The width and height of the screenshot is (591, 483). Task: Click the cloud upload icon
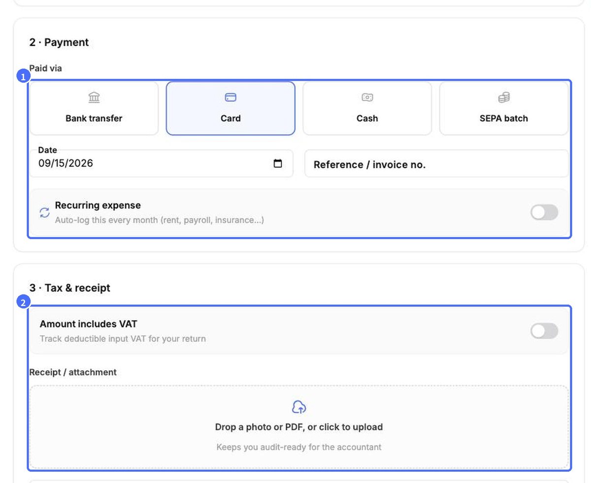[x=299, y=407]
